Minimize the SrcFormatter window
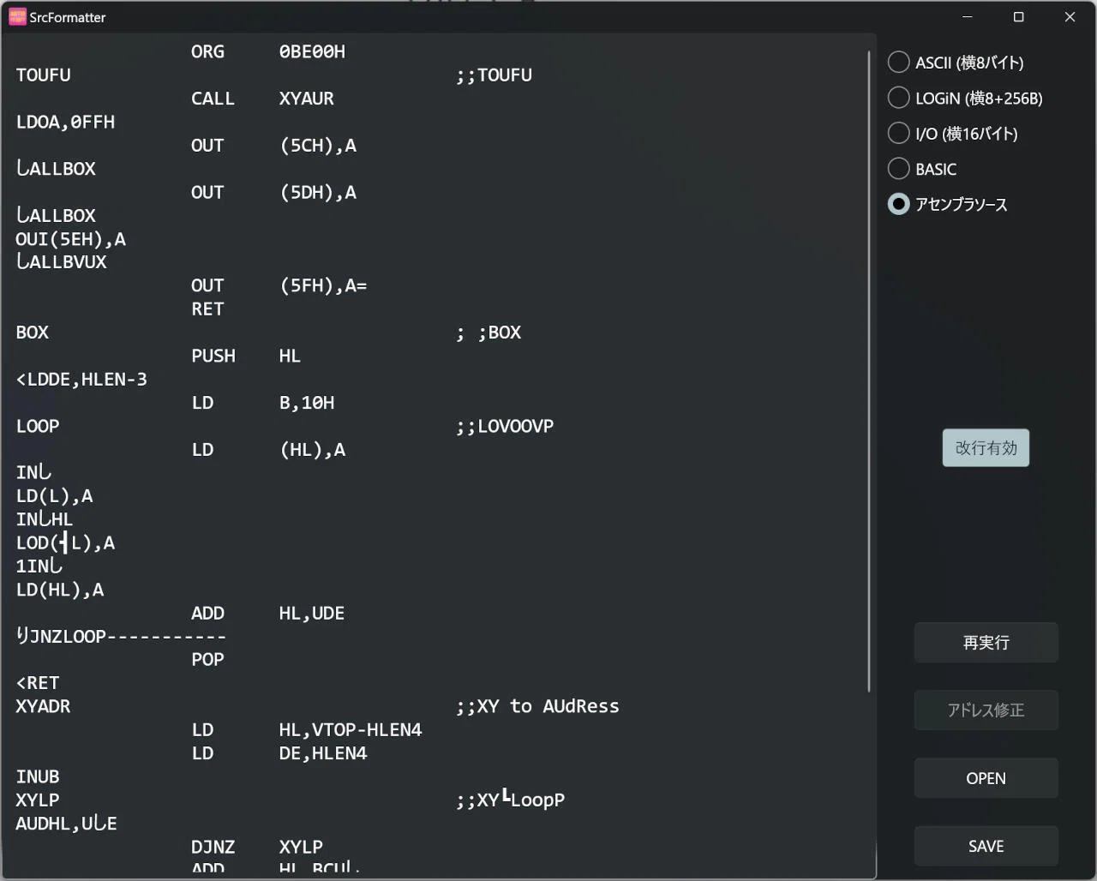1097x881 pixels. pyautogui.click(x=968, y=17)
